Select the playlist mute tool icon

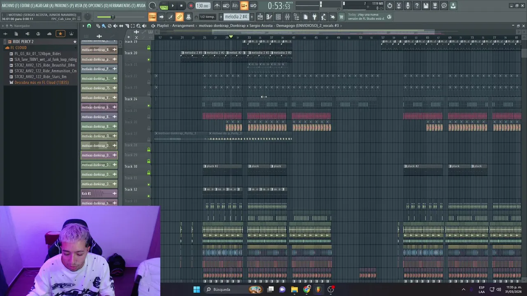115,25
